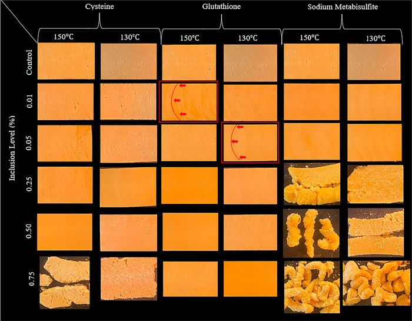Screen dimensions: 412x321
Task: Click the "0.50" row label
Action: pos(29,231)
